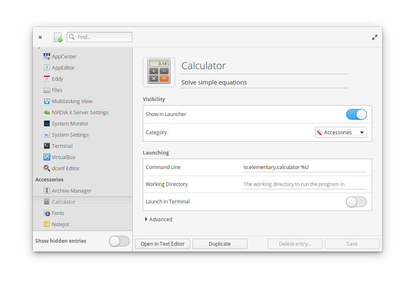The height and width of the screenshot is (290, 415).
Task: Click the Working Directory text field
Action: coord(304,184)
